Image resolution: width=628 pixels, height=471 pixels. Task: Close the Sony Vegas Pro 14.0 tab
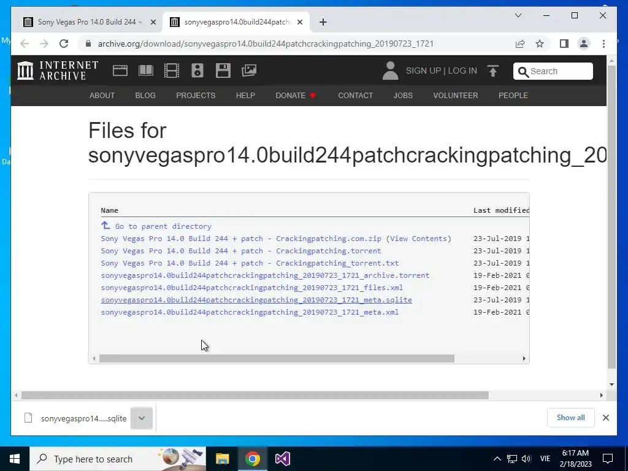[x=153, y=22]
